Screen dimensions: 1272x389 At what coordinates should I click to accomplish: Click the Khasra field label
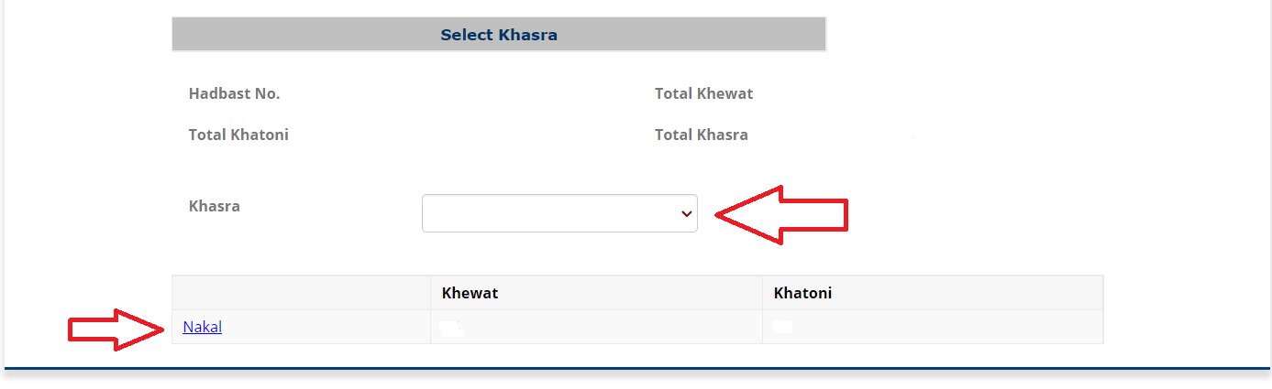[214, 206]
